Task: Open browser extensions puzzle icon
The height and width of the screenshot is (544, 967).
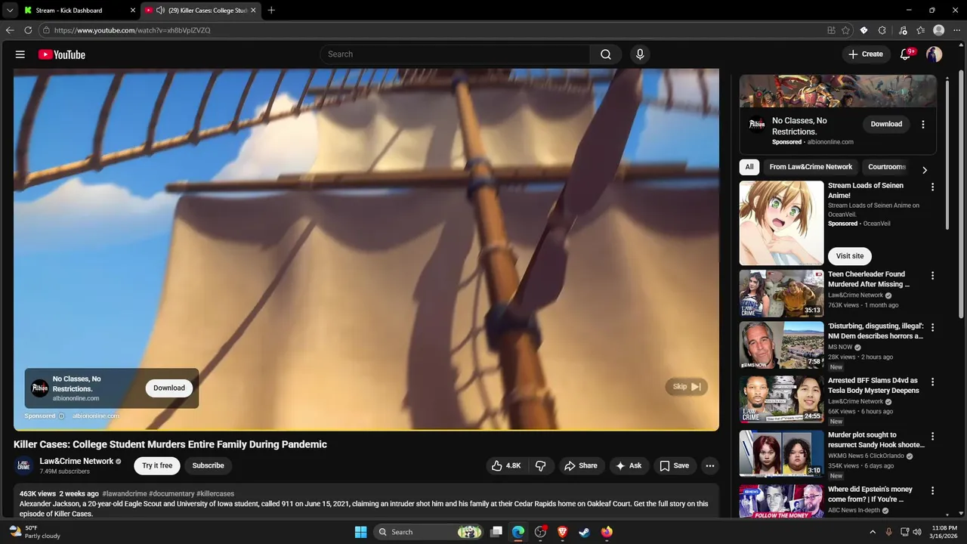Action: pyautogui.click(x=882, y=30)
